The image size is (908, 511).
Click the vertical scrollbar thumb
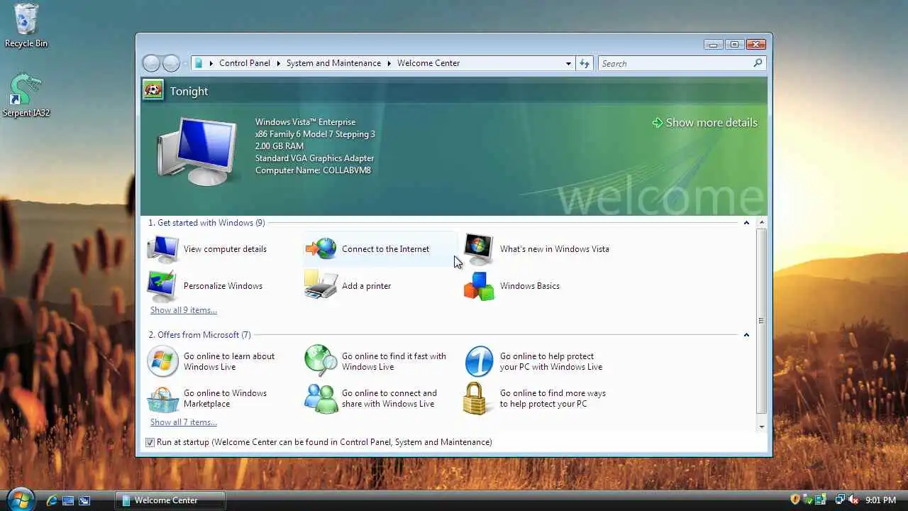tap(761, 321)
